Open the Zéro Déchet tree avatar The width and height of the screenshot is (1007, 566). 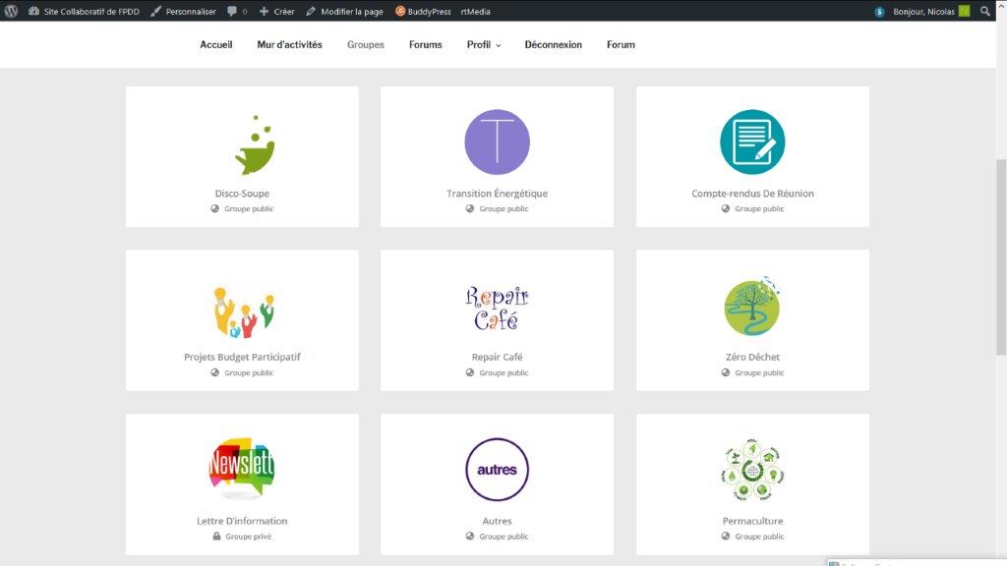[x=752, y=307]
